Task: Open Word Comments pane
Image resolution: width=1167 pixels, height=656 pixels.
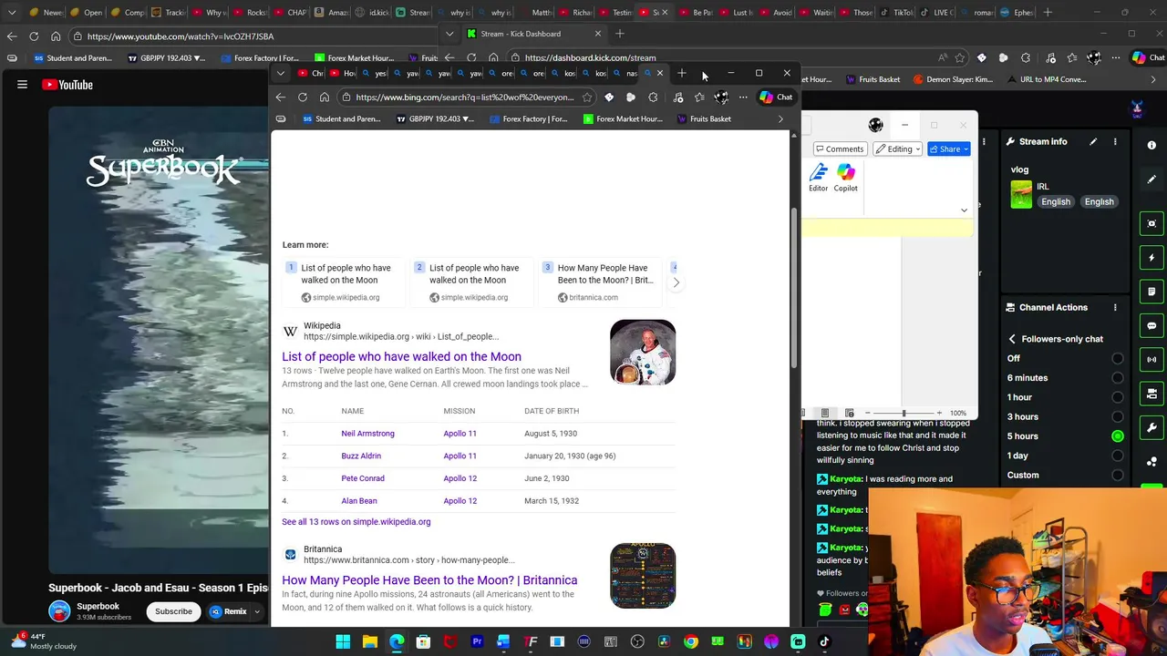Action: (x=839, y=149)
